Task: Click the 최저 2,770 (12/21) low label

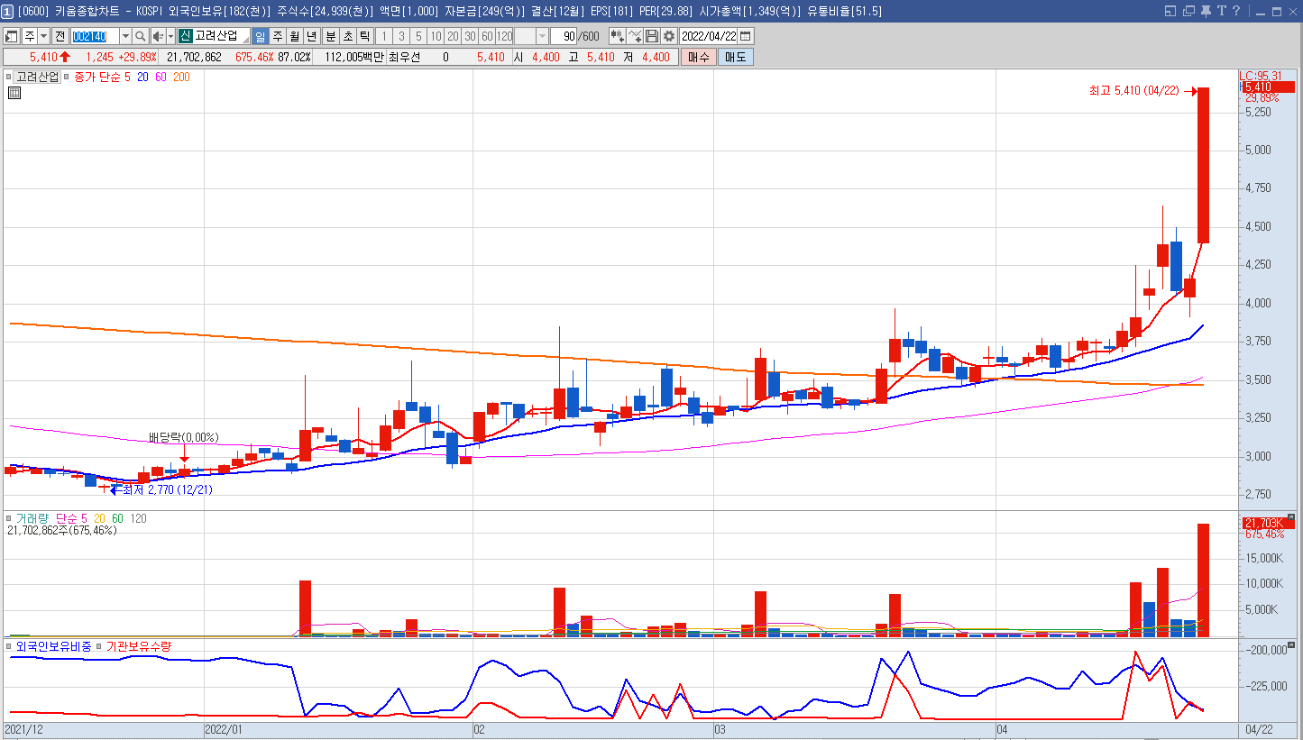Action: pos(168,489)
